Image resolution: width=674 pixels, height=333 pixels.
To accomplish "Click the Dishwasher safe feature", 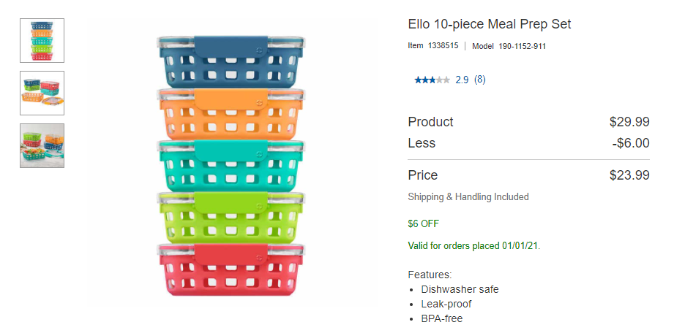I will click(x=460, y=289).
